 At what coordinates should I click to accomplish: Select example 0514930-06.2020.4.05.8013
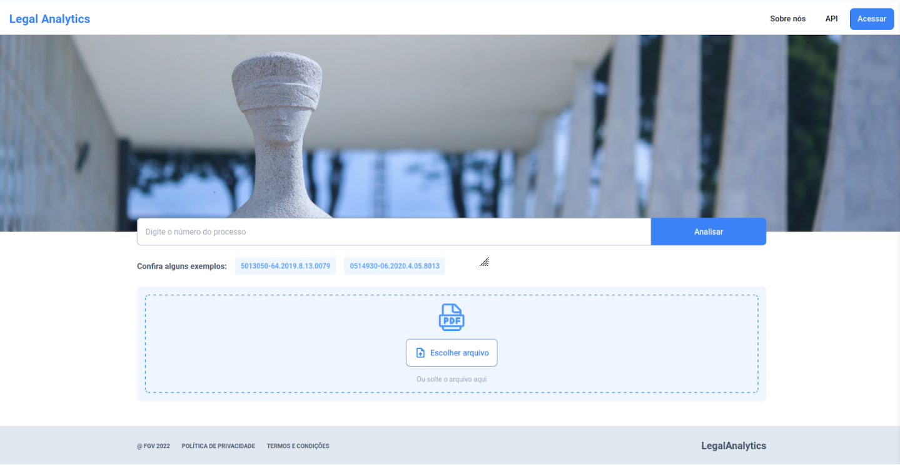[x=395, y=266]
